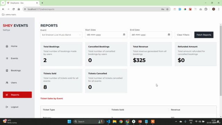Click the Cancelled Bookings card title

point(99,47)
